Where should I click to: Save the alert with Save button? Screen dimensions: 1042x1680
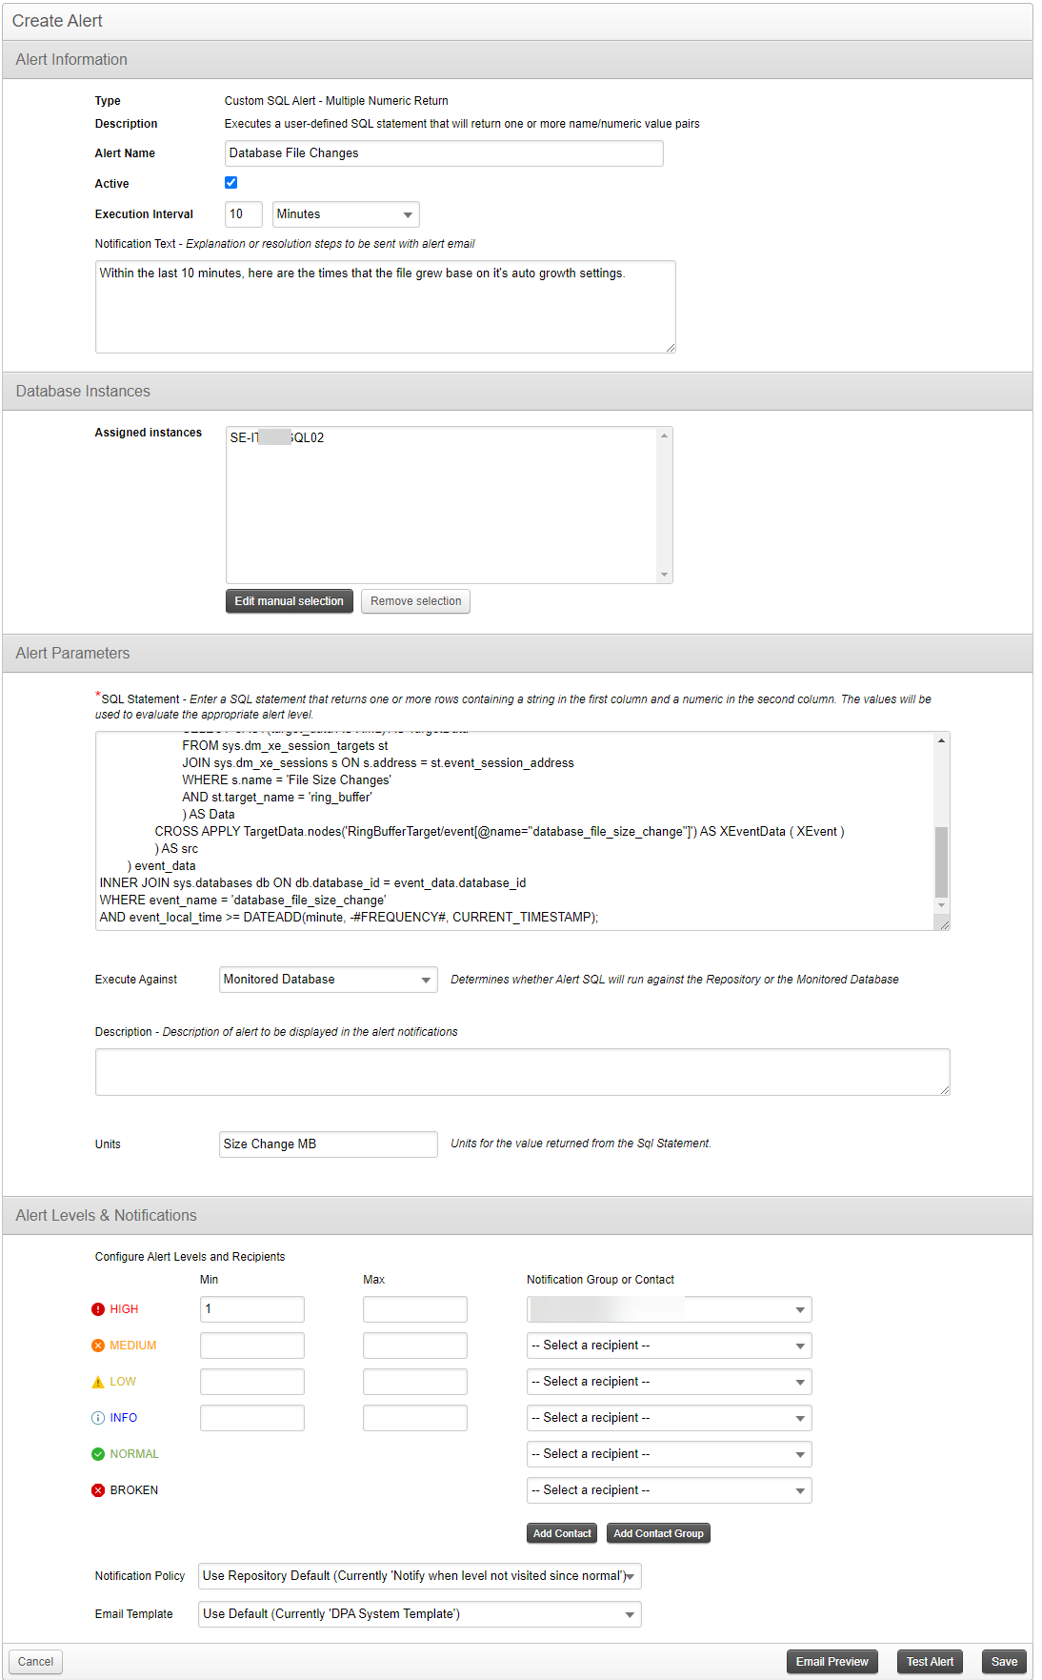1004,1662
